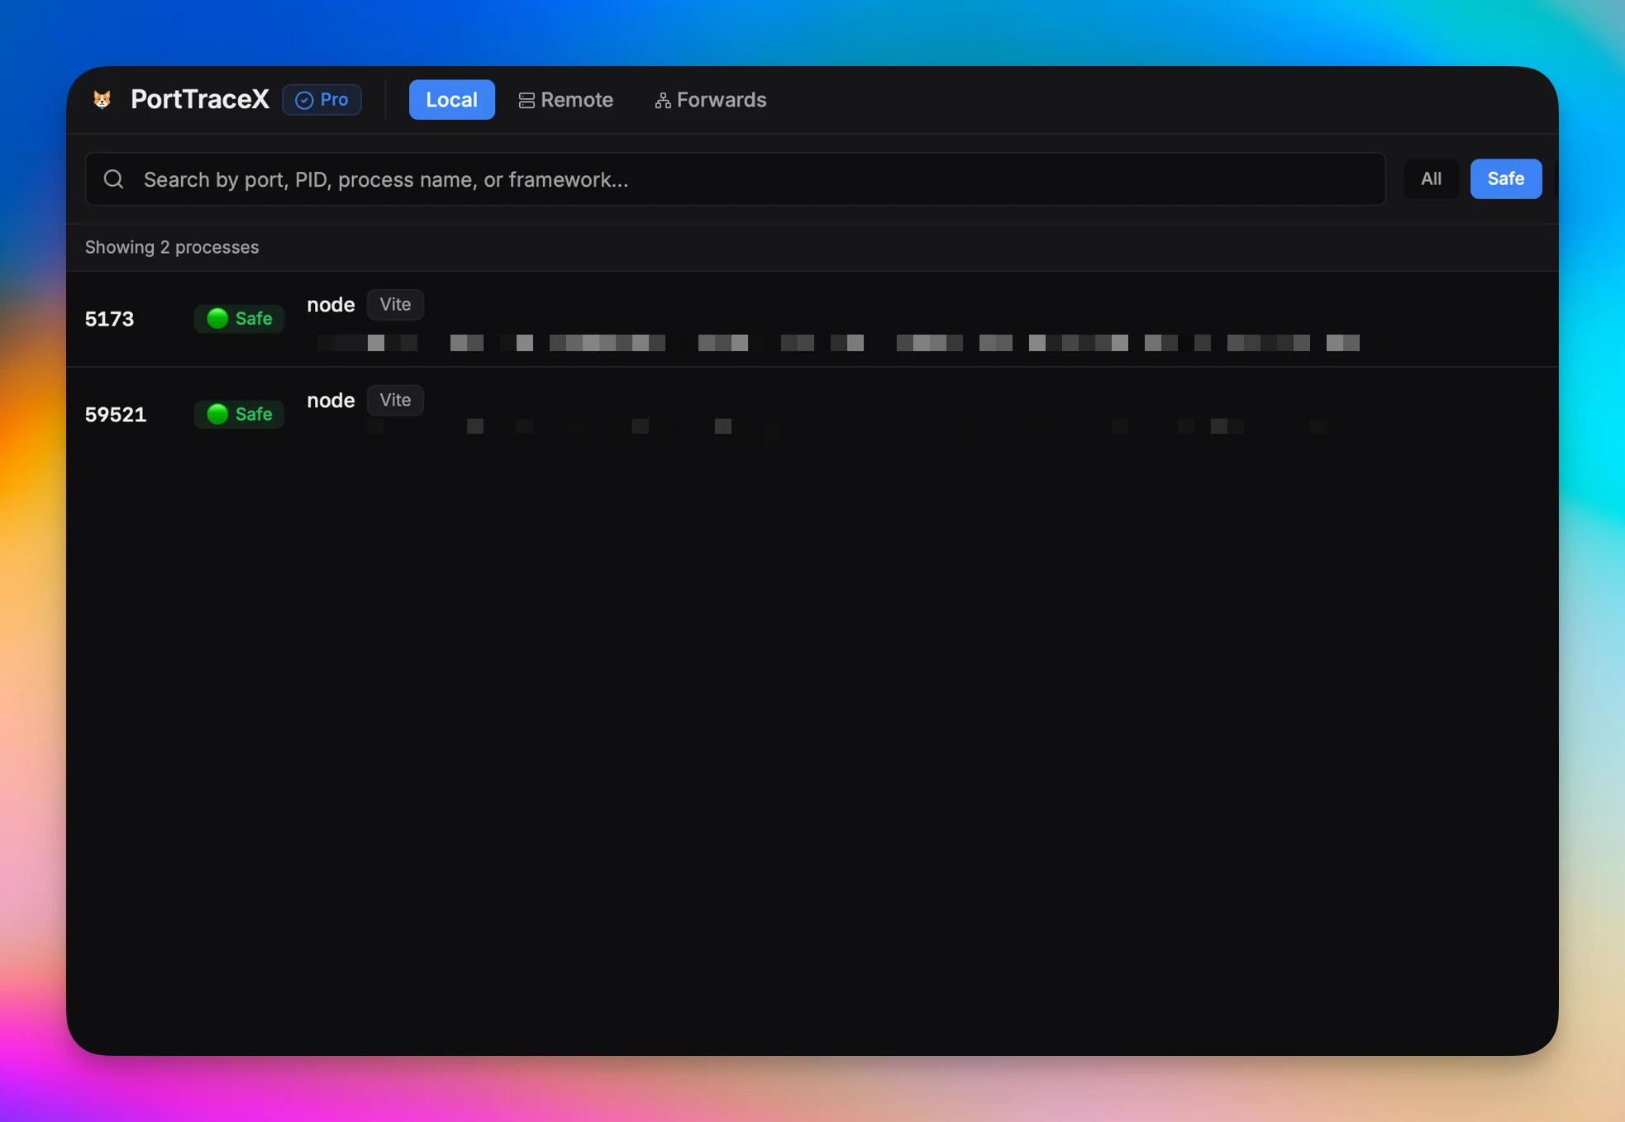The width and height of the screenshot is (1625, 1122).
Task: Click the network icon next to Forwards
Action: [662, 100]
